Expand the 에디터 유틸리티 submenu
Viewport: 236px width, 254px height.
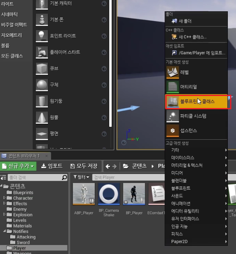point(196,211)
